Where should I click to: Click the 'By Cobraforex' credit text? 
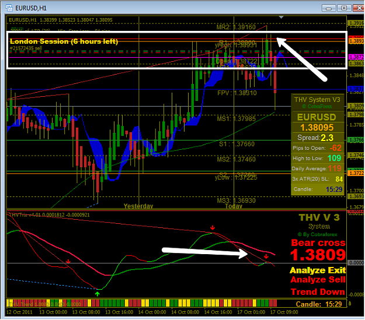(317, 234)
